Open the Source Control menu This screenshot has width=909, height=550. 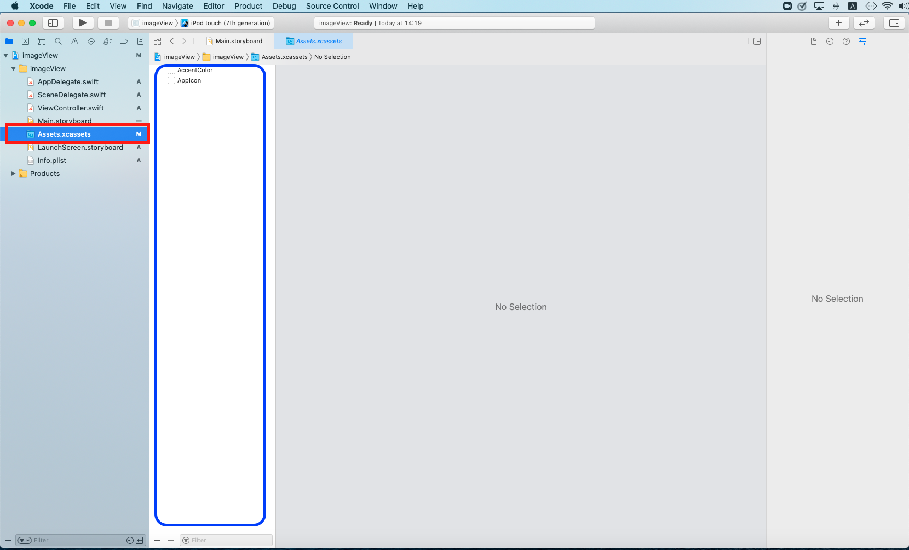click(332, 6)
